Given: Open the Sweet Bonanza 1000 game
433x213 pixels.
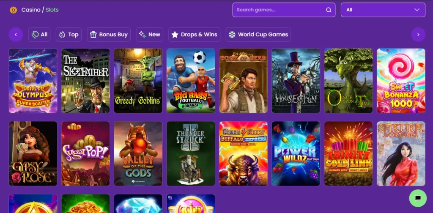Looking at the screenshot, I should [401, 81].
